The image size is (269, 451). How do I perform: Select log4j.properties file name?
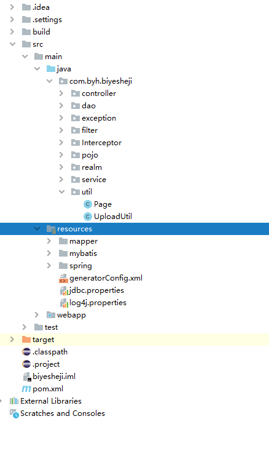point(98,303)
